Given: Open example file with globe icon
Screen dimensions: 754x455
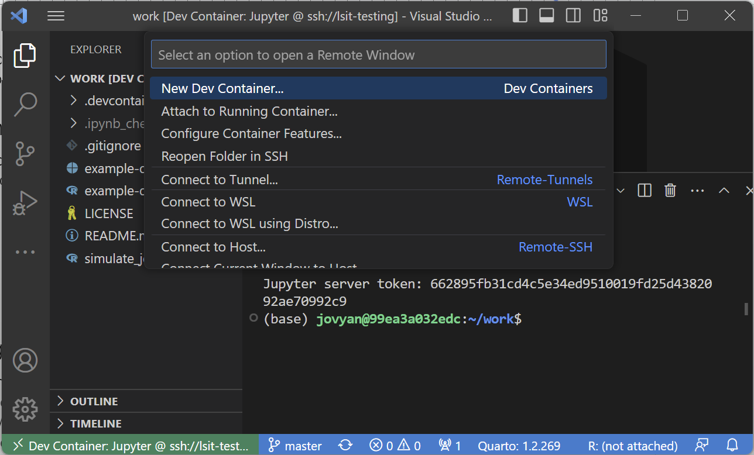Looking at the screenshot, I should click(104, 168).
